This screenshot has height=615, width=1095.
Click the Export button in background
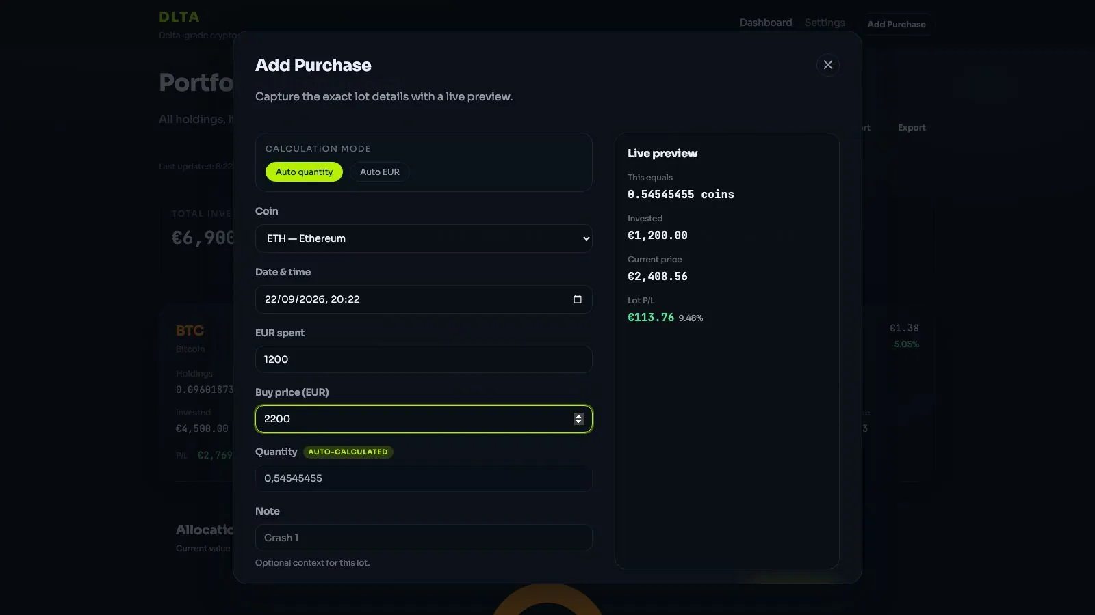pyautogui.click(x=912, y=128)
